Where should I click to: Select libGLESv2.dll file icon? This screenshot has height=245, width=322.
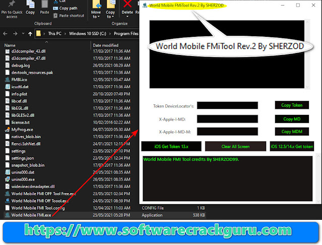coord(7,115)
